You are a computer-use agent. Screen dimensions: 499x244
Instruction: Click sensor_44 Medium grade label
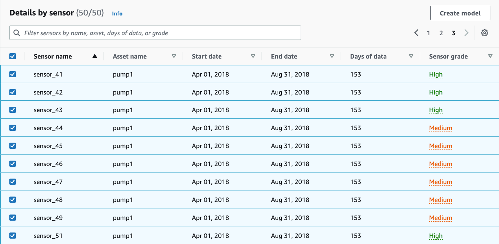click(440, 128)
